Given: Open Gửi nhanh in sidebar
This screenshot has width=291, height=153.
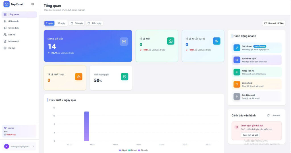Looking at the screenshot, I should tap(19, 21).
